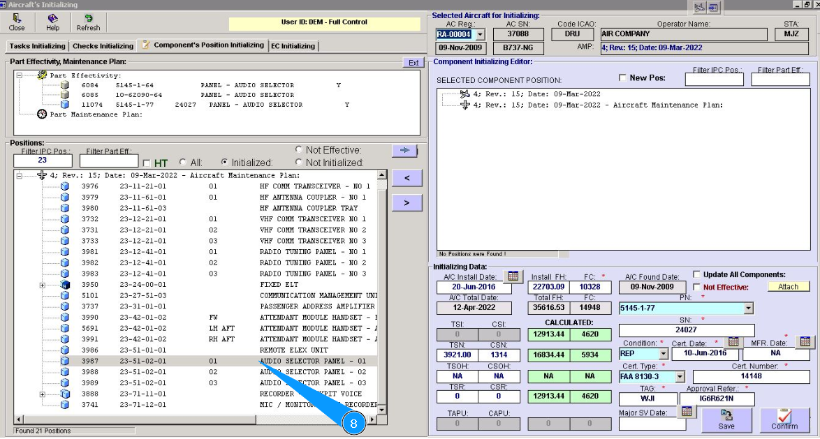
Task: Click the Attach button
Action: pyautogui.click(x=788, y=287)
